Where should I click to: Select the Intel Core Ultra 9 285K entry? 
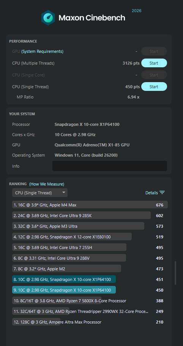pyautogui.click(x=90, y=216)
